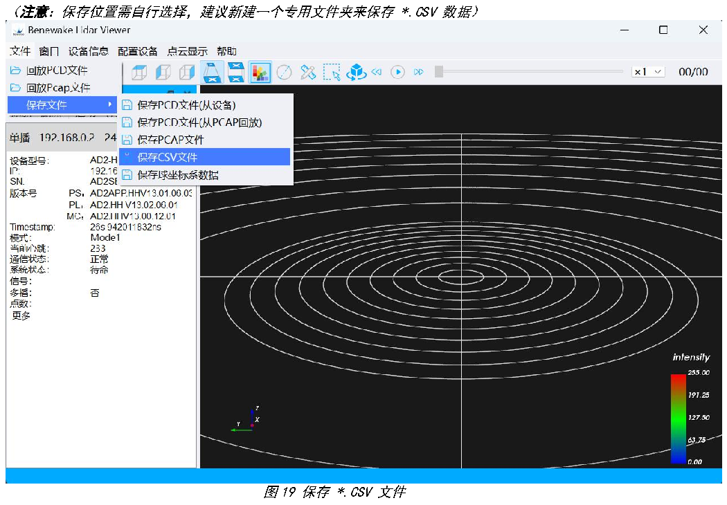
Task: Select 保存CSV文件
Action: 204,157
